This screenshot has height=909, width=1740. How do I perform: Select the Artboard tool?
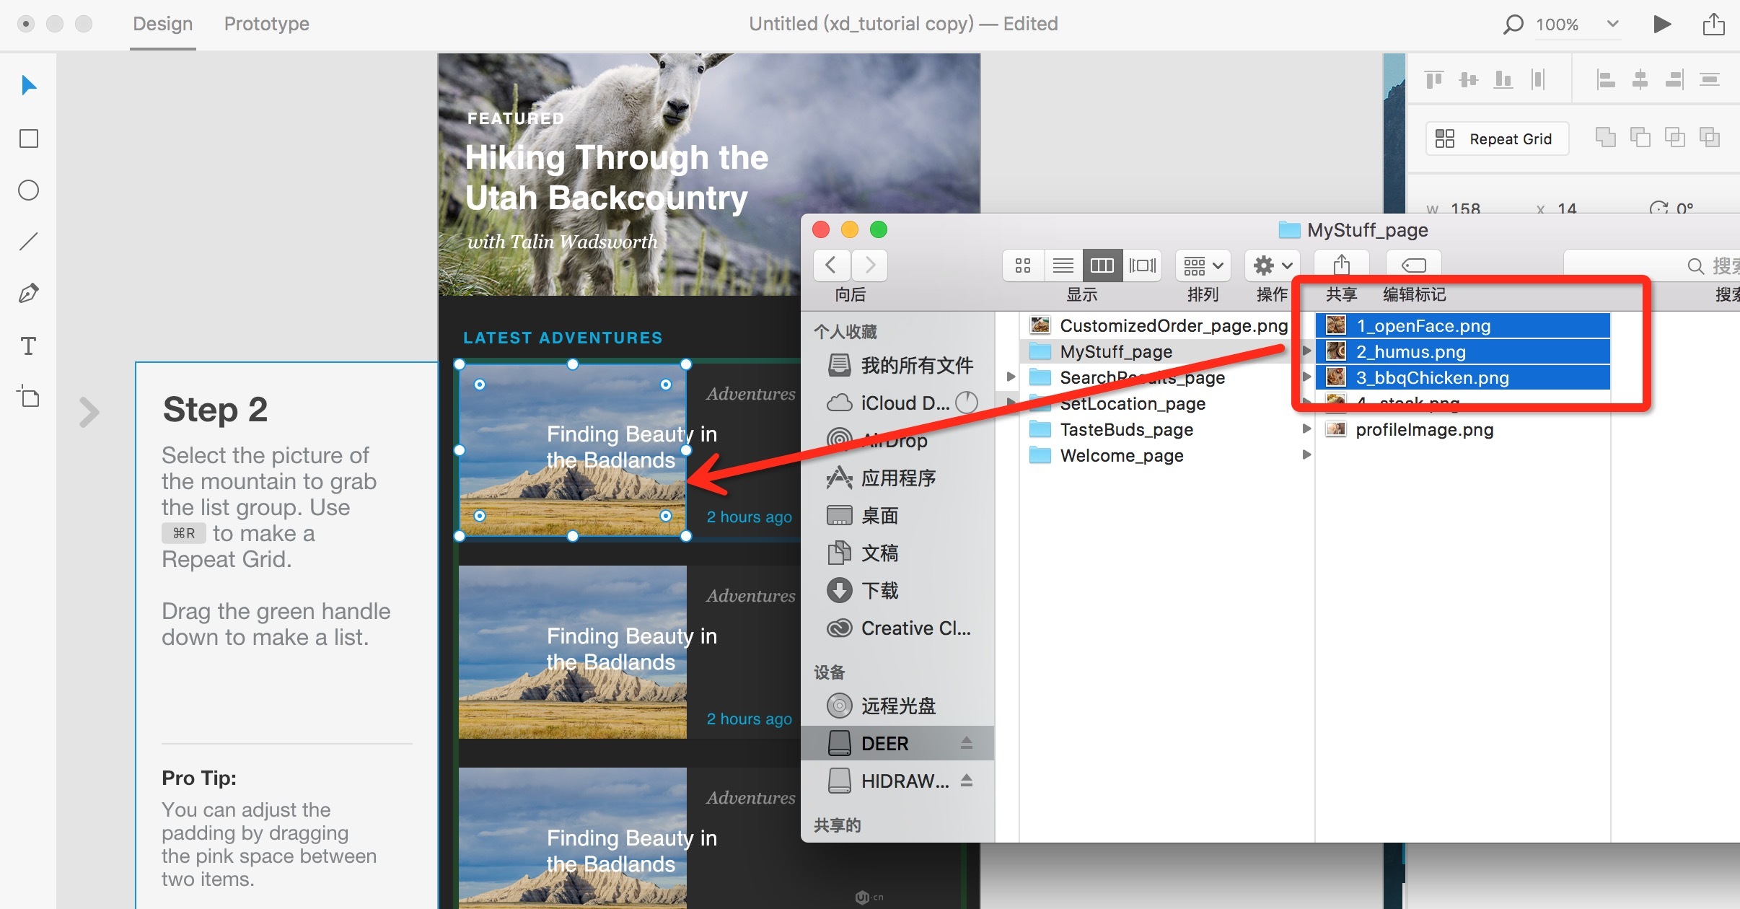tap(29, 397)
